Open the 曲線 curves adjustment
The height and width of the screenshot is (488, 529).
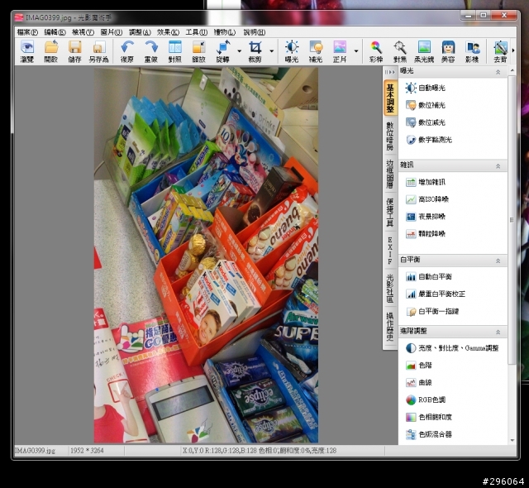(419, 382)
